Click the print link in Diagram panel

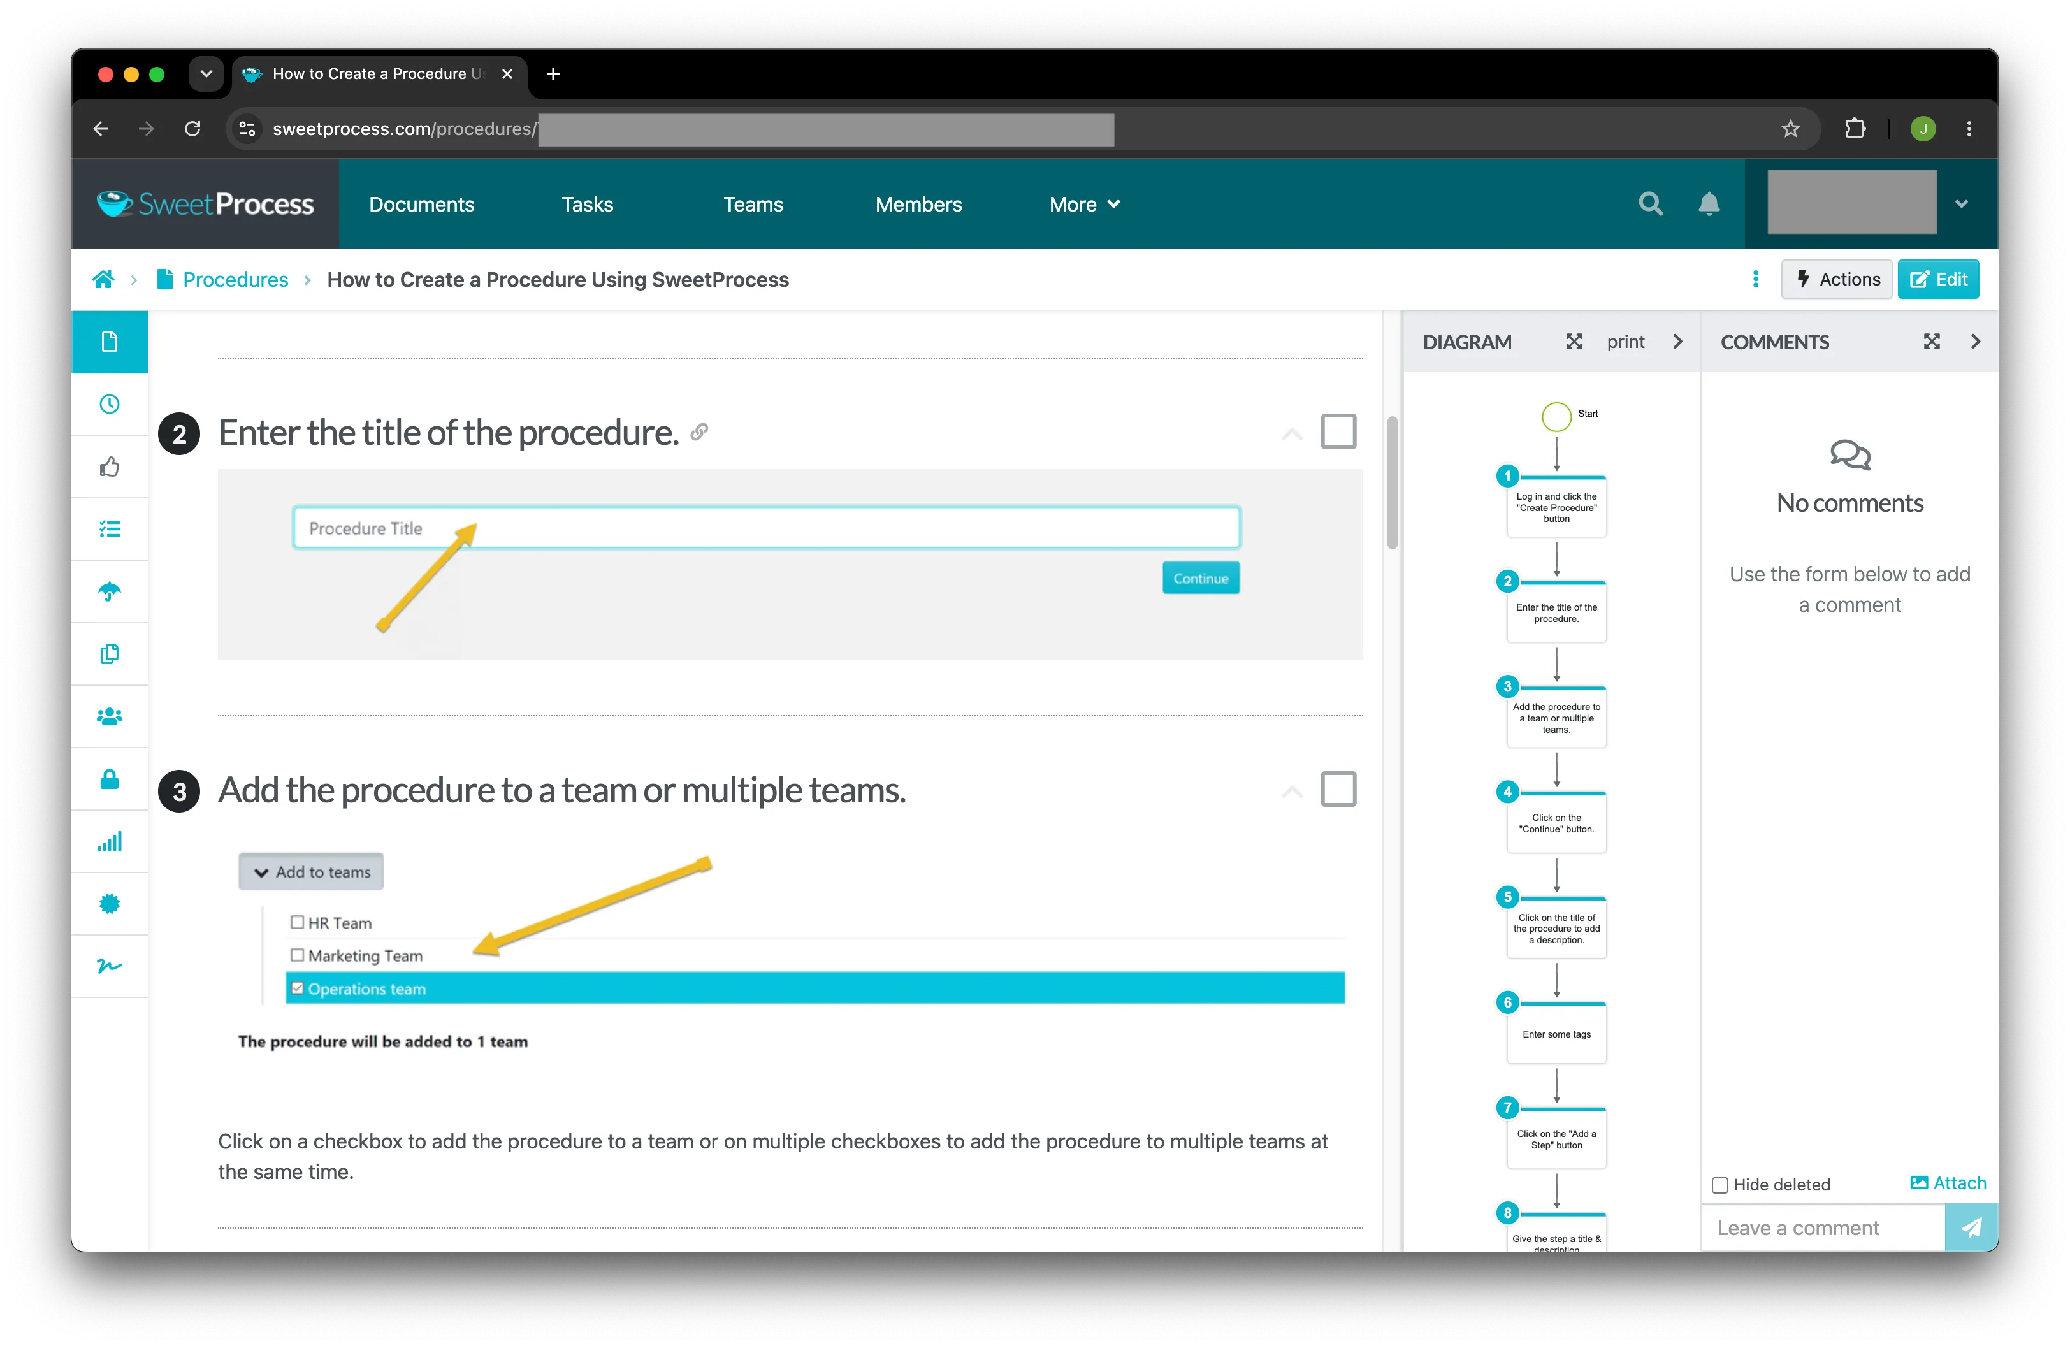click(1626, 342)
